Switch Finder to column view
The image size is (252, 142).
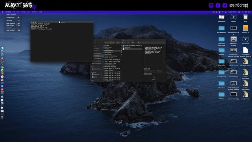pos(111,43)
